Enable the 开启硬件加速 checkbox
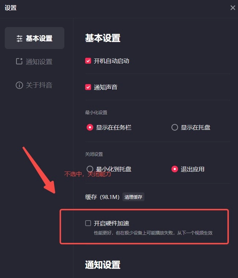Screen dimensions: 238x278 (88, 223)
